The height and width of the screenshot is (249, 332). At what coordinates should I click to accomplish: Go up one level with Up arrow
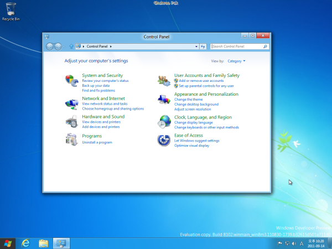click(x=71, y=46)
